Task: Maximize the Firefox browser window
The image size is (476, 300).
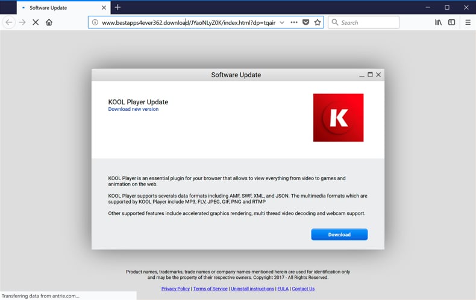Action: click(x=447, y=7)
